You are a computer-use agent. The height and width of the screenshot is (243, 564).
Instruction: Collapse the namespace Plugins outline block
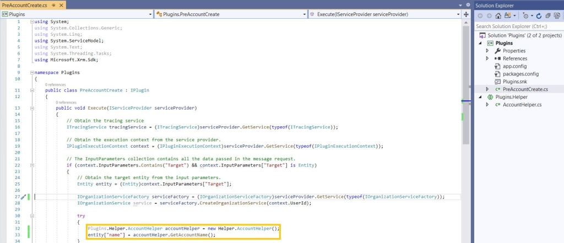tap(31, 72)
